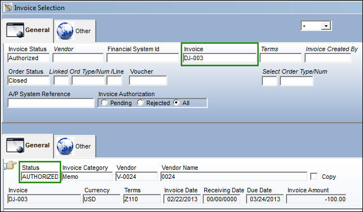
Task: Click the Invoice Selection window title icon
Action: (8, 7)
